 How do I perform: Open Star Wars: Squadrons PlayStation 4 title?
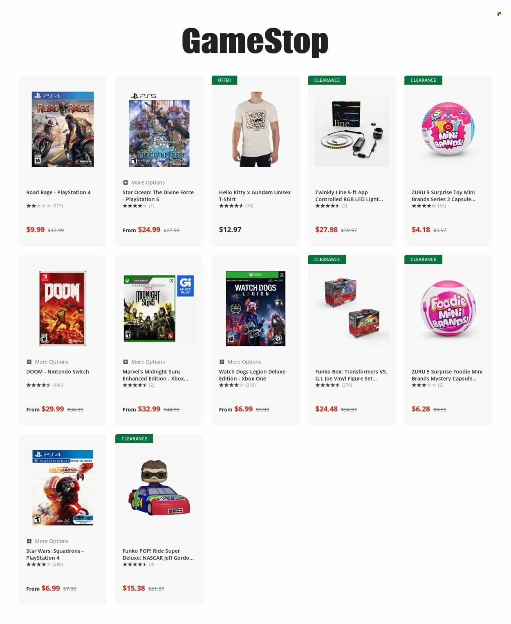[x=55, y=554]
